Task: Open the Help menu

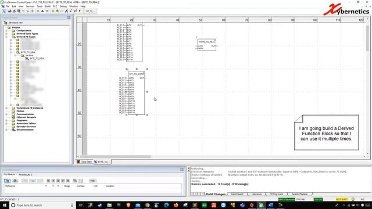Action: tap(83, 6)
